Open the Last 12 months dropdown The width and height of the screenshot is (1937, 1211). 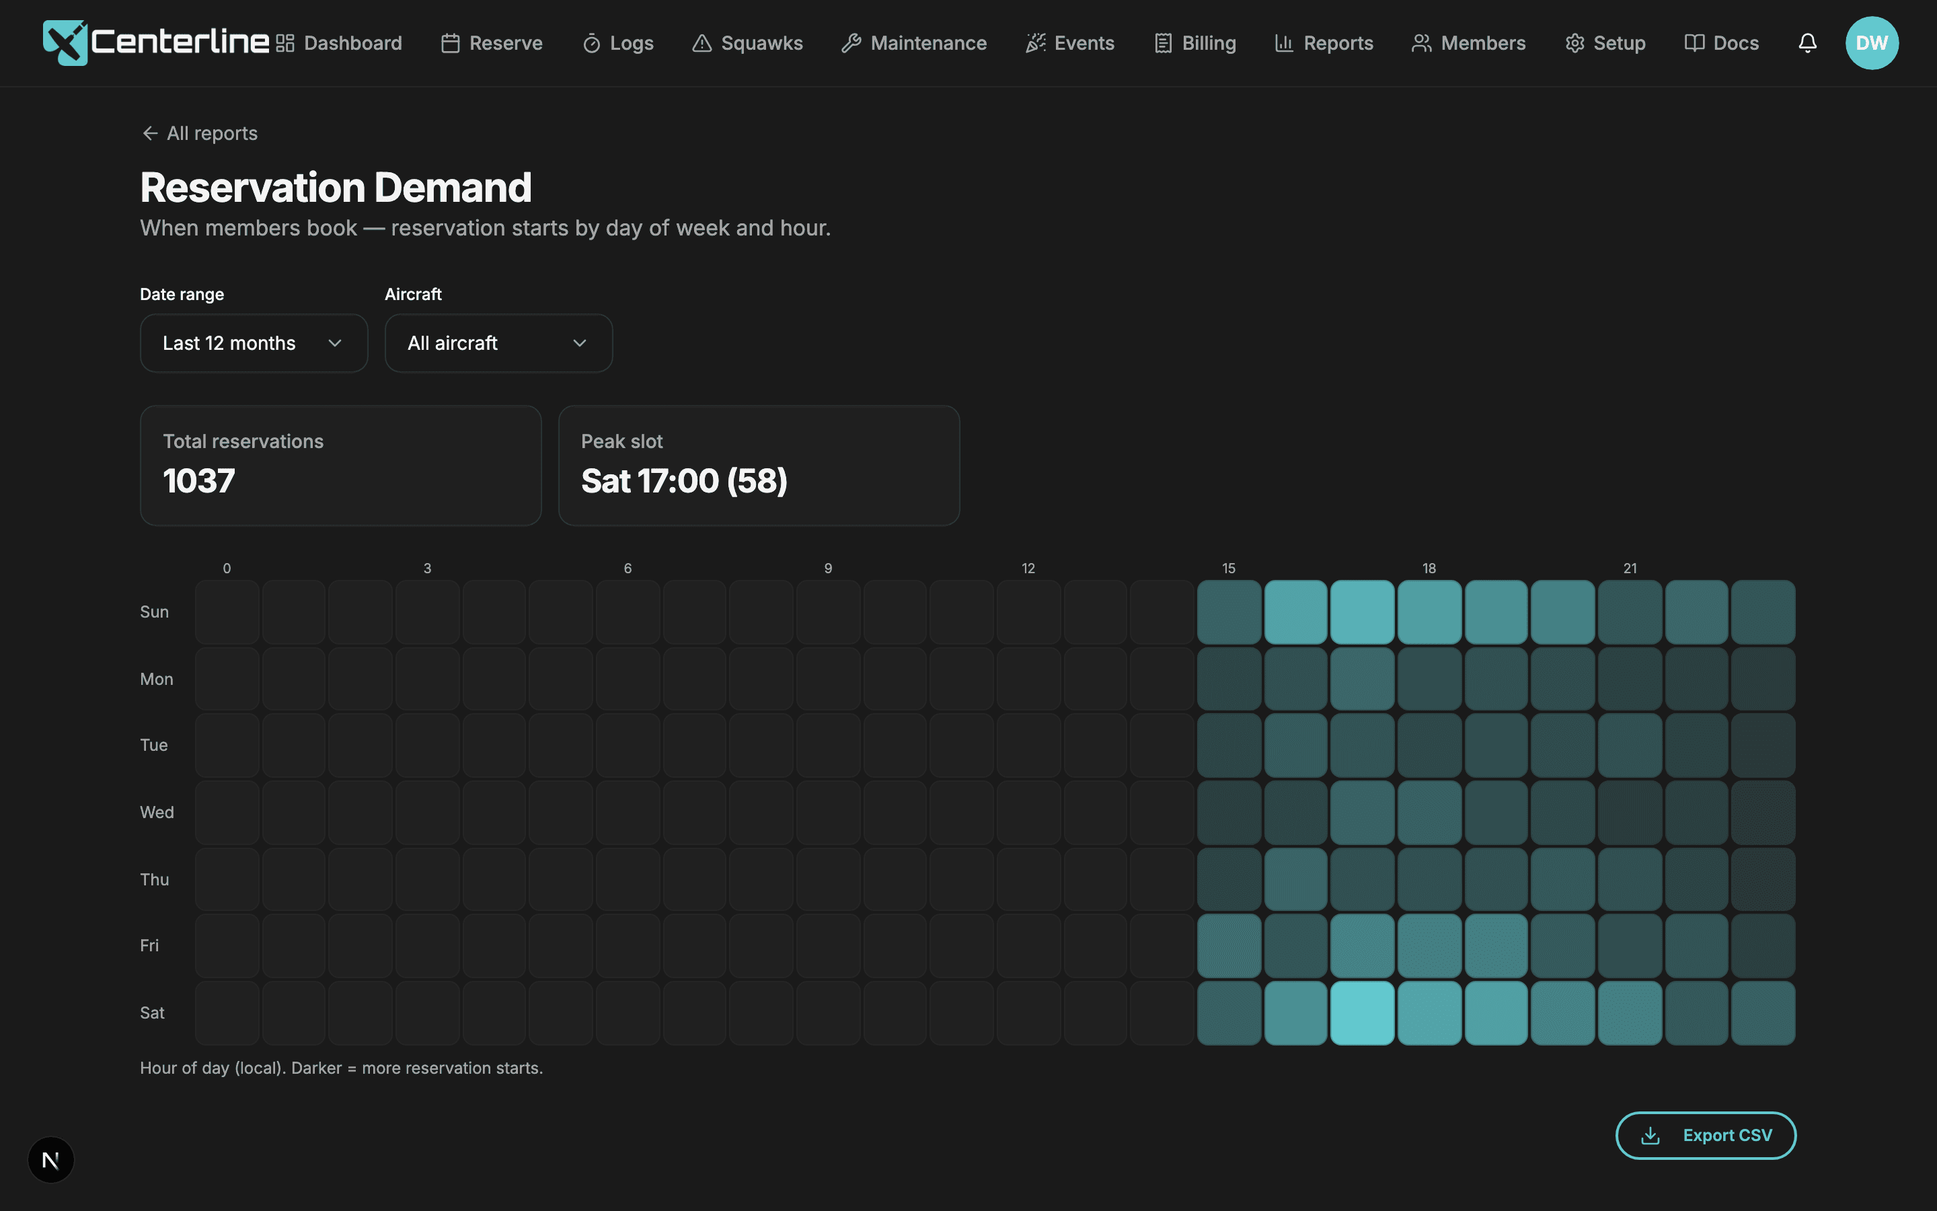point(254,343)
